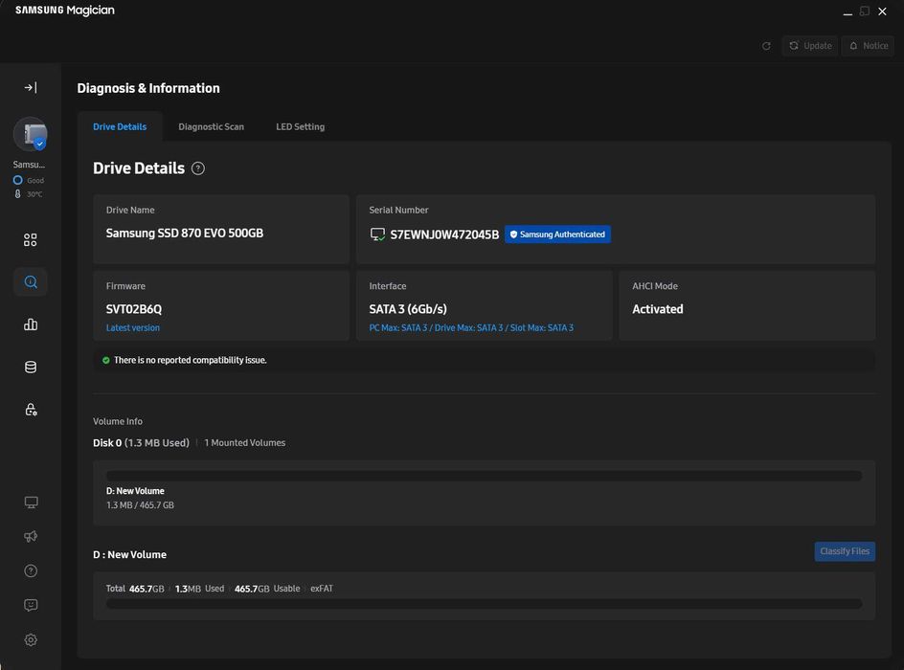The height and width of the screenshot is (670, 904).
Task: Select the Samsung drive avatar in sidebar
Action: pos(31,134)
